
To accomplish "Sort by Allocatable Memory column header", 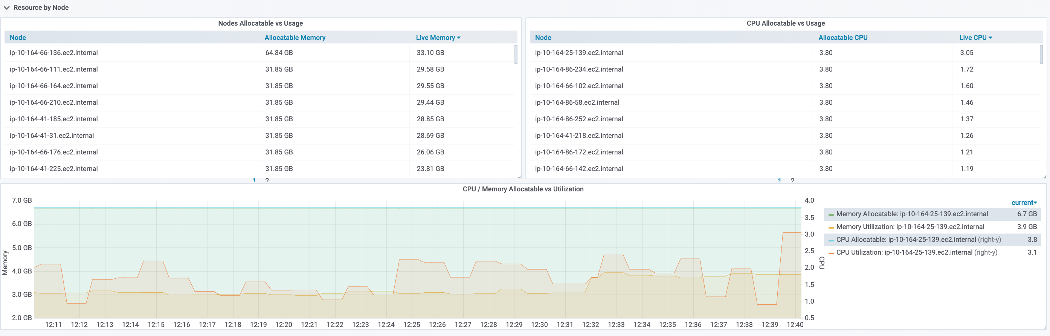I will pyautogui.click(x=295, y=38).
